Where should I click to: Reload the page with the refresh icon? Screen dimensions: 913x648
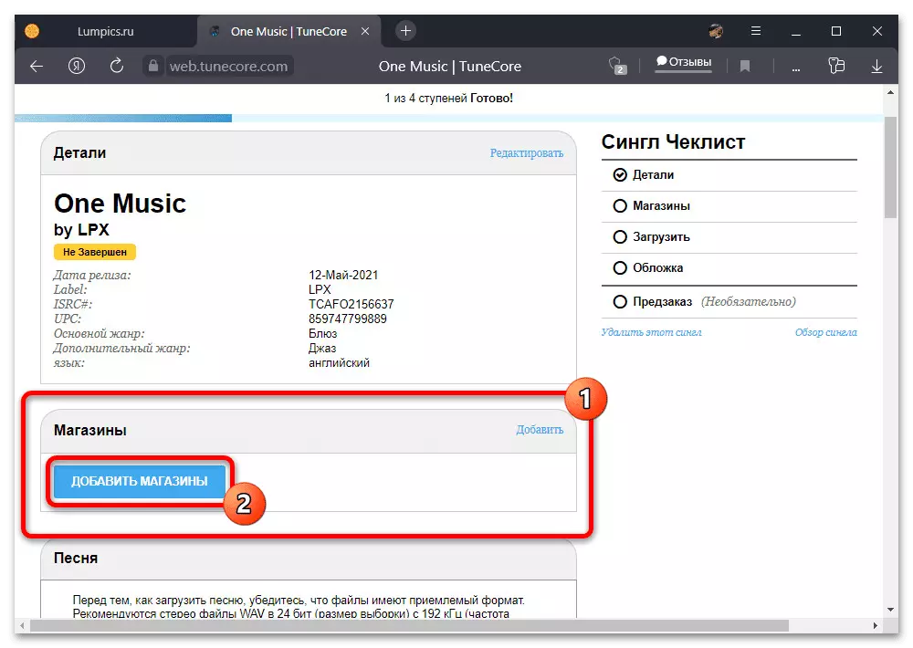click(117, 66)
